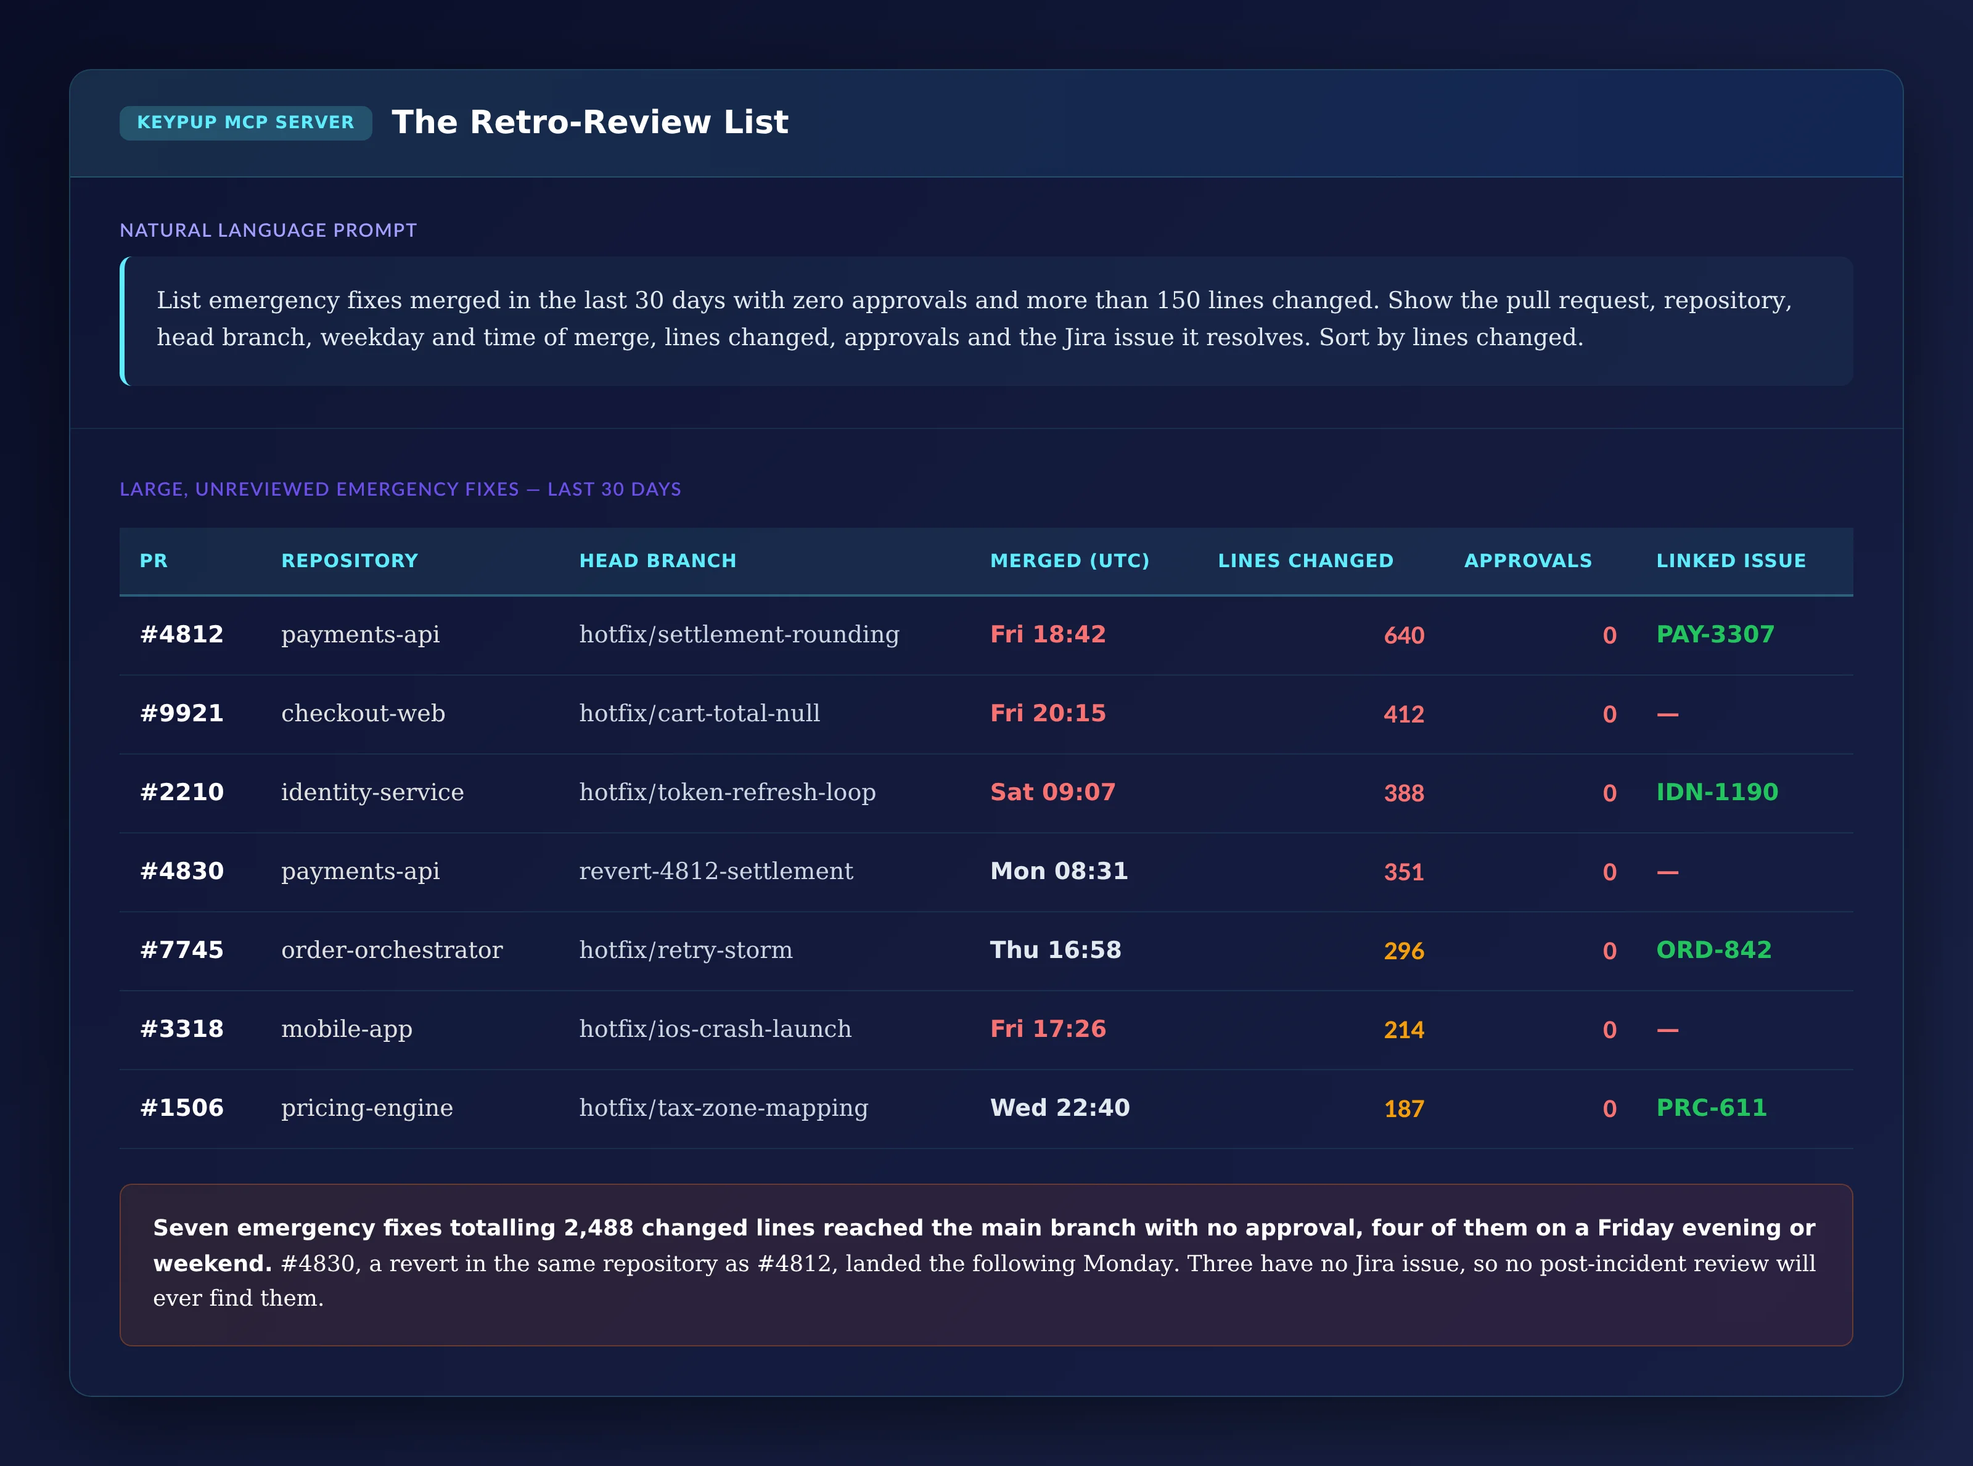Click merge time Fri 18:42
The width and height of the screenshot is (1973, 1466).
[1048, 634]
